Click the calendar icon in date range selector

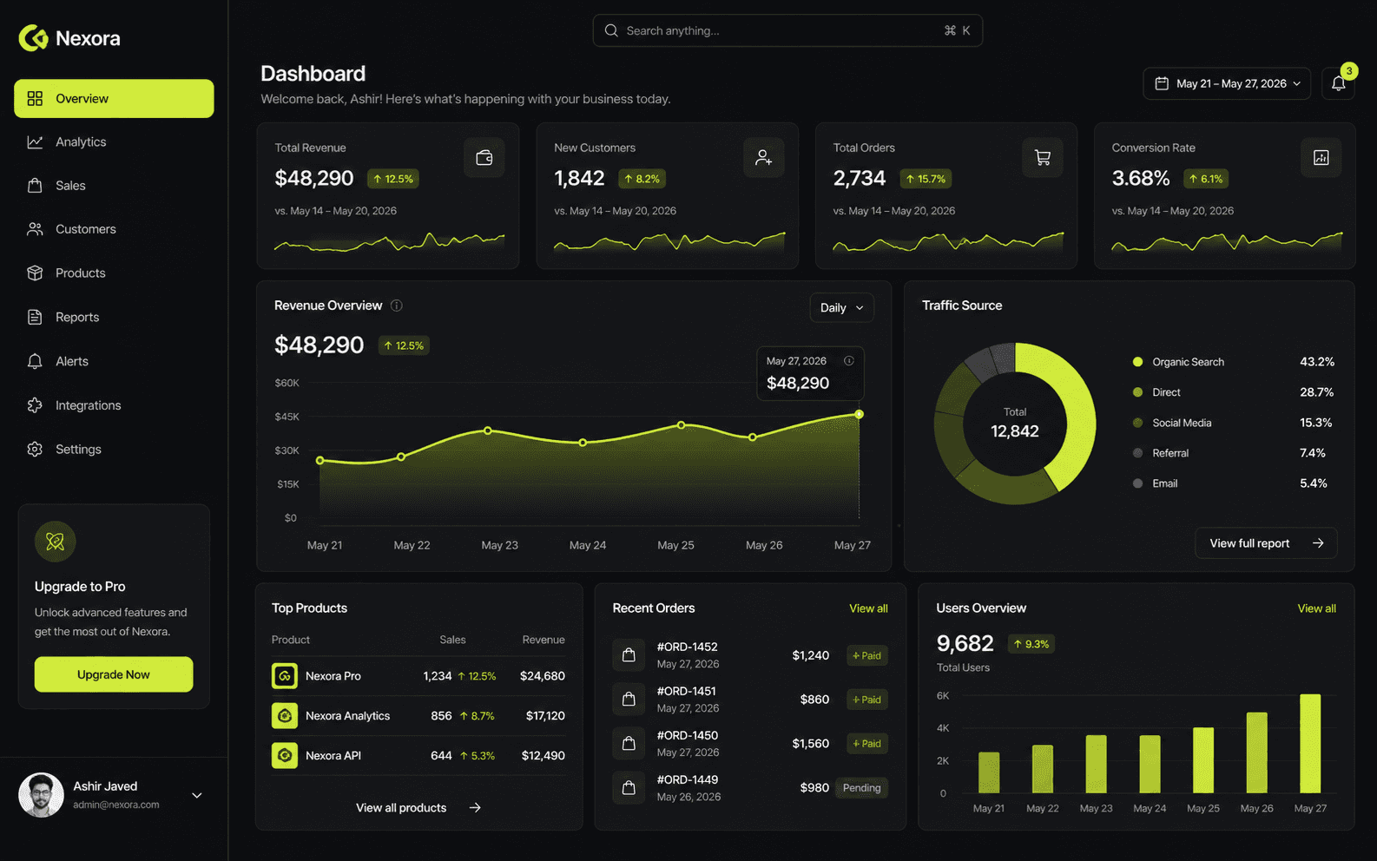pos(1162,83)
